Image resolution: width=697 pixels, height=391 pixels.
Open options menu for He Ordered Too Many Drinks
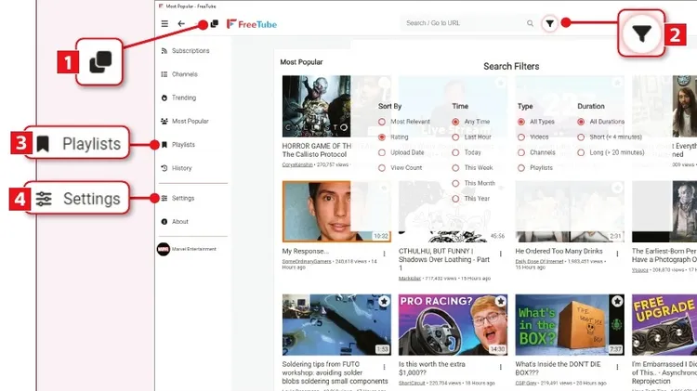[617, 254]
